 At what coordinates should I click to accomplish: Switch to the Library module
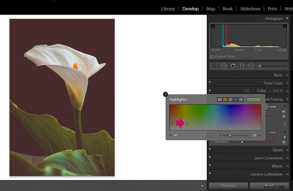pyautogui.click(x=168, y=9)
